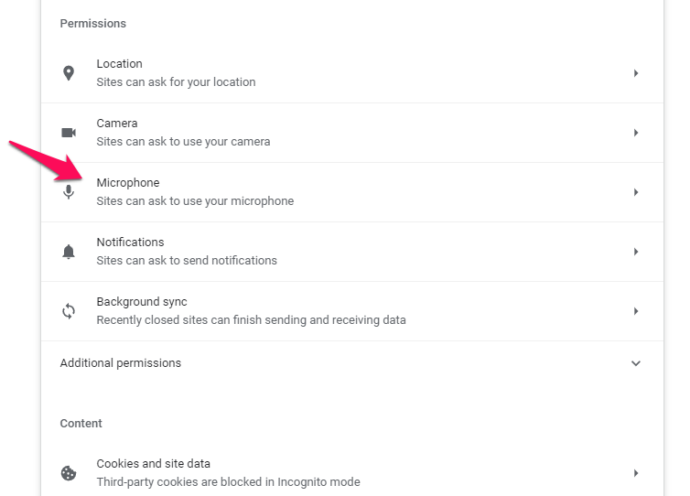Image resolution: width=690 pixels, height=496 pixels.
Task: Click the microphone icon
Action: pos(69,192)
